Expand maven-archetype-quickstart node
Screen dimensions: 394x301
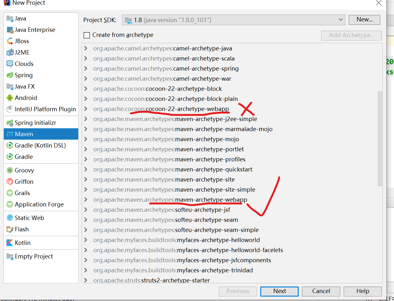pyautogui.click(x=85, y=169)
